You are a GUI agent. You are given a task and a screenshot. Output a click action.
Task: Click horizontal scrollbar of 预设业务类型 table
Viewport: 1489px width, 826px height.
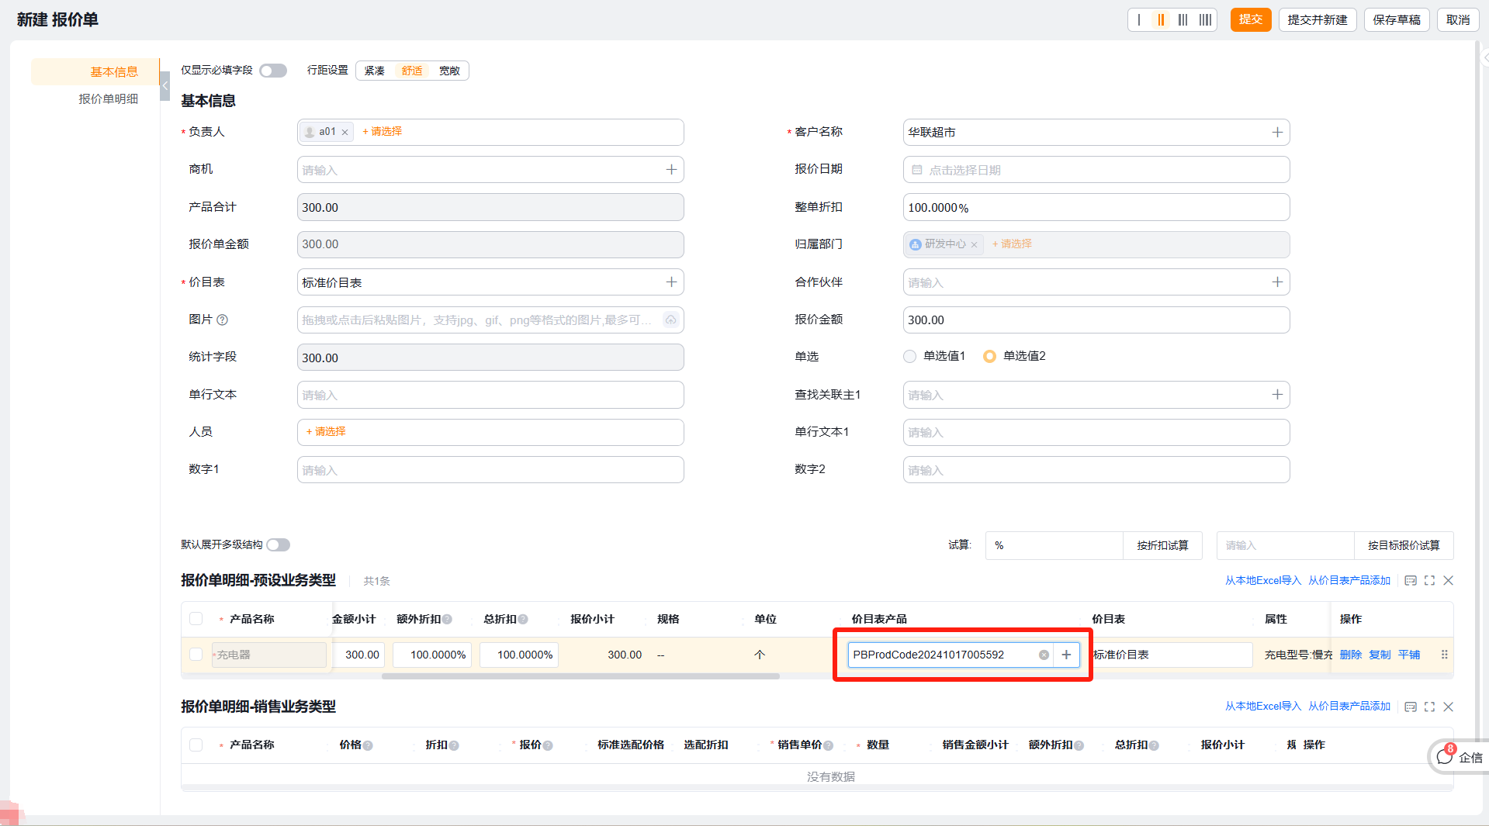click(x=580, y=676)
